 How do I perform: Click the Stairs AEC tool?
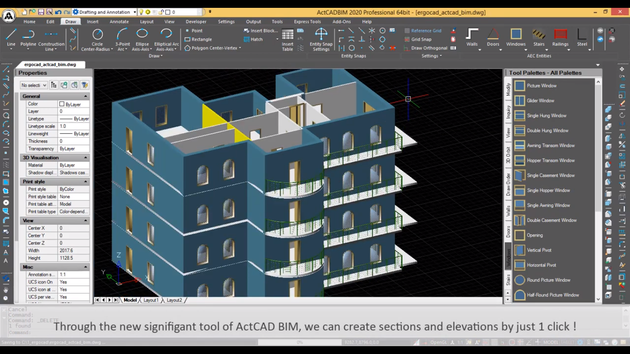coord(539,38)
